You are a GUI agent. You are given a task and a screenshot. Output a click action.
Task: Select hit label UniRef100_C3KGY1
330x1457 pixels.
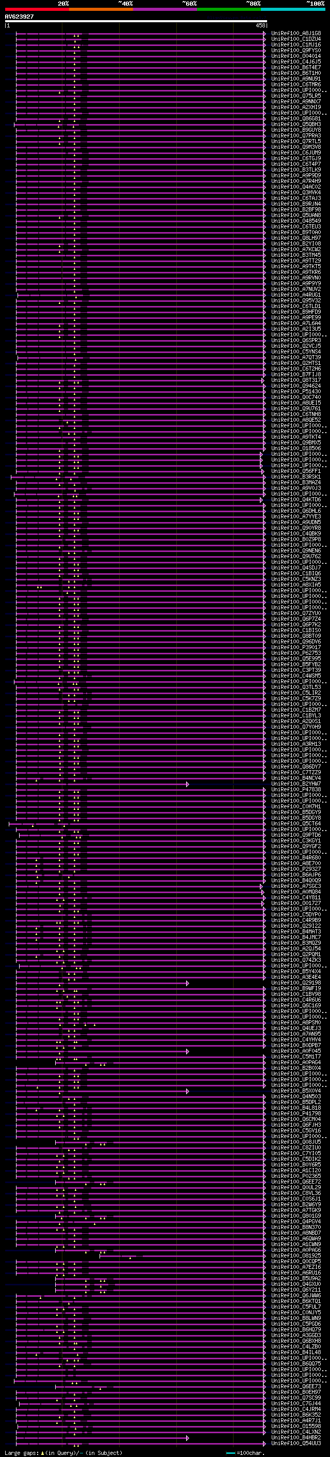tap(296, 840)
